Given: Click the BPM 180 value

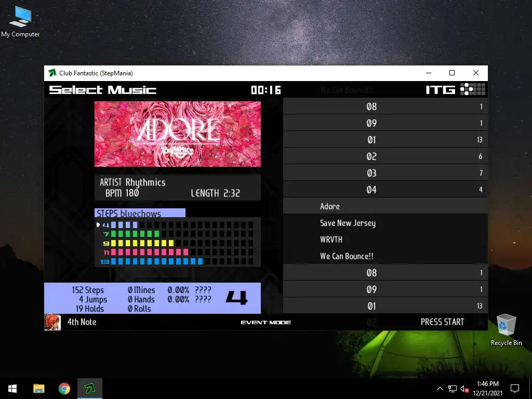Looking at the screenshot, I should click(122, 193).
